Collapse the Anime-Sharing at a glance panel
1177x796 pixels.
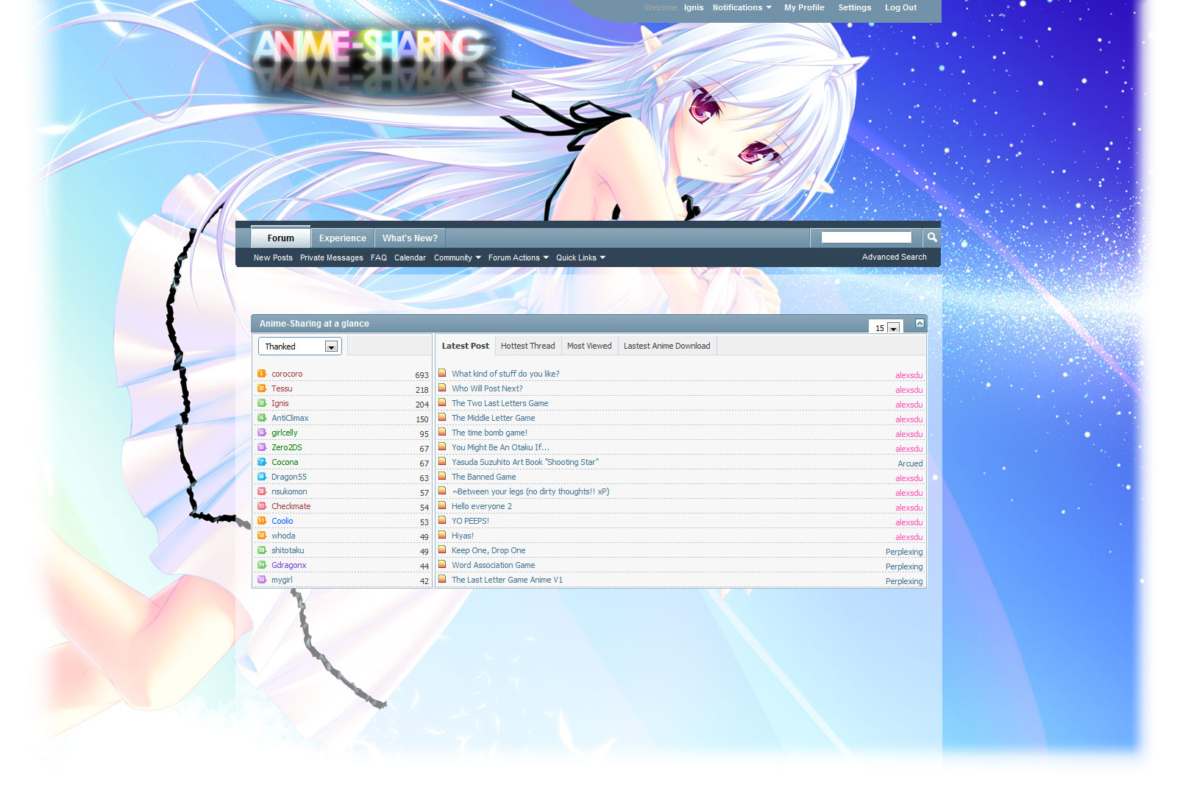[920, 323]
